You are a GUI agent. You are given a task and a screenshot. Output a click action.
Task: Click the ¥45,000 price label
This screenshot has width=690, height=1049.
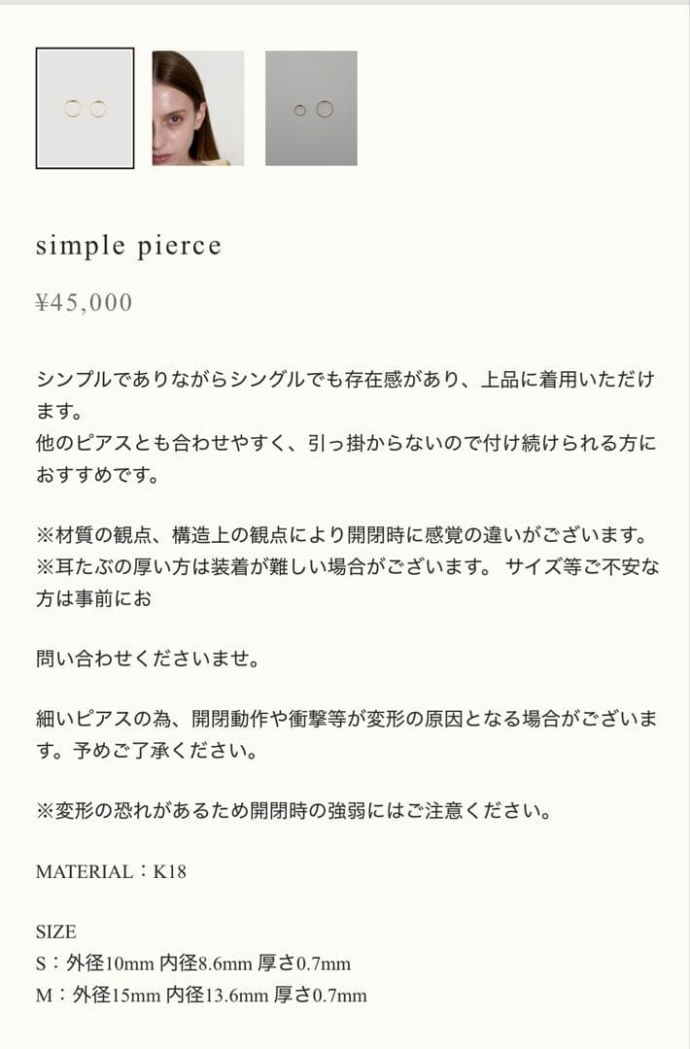(83, 303)
